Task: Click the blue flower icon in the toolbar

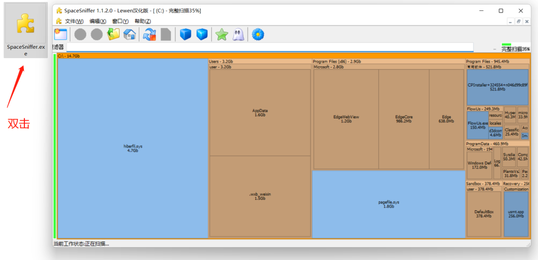Action: (x=258, y=34)
